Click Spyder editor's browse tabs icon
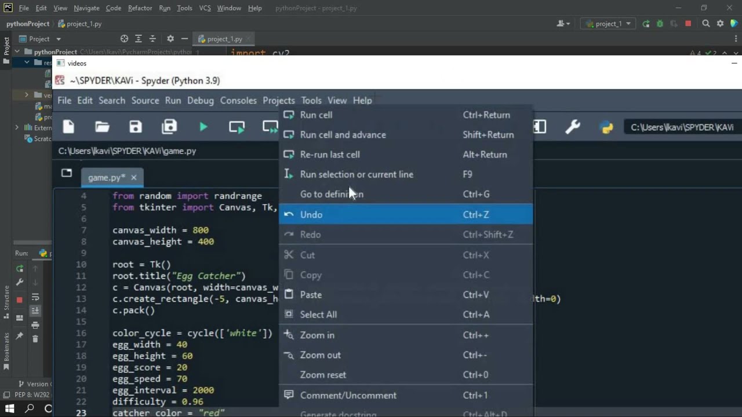This screenshot has height=417, width=742. [67, 173]
